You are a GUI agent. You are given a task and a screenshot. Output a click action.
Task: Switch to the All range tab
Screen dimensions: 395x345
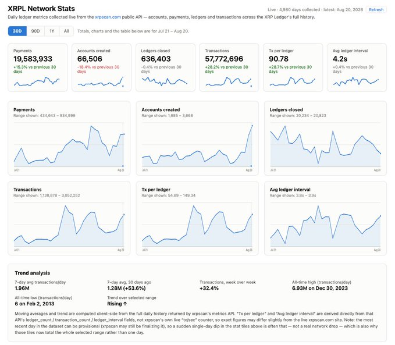66,31
